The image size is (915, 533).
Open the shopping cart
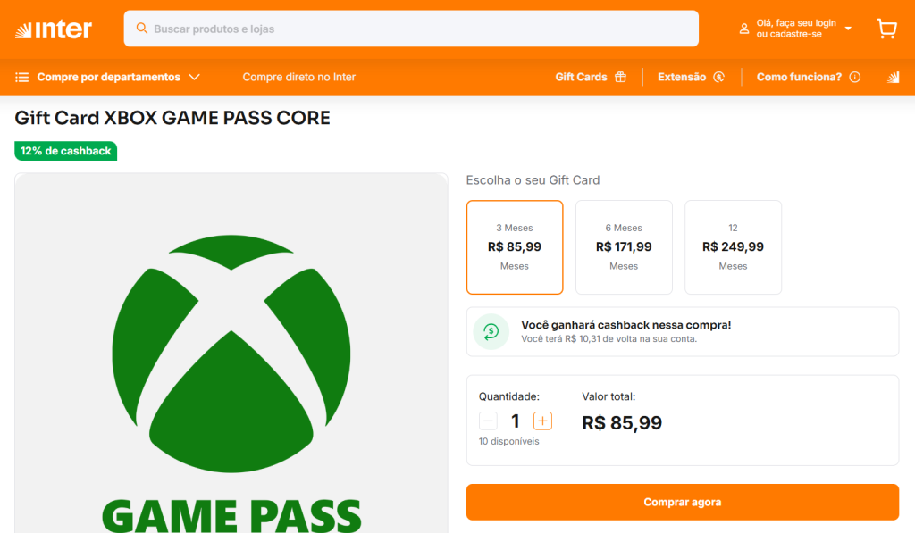(x=886, y=29)
